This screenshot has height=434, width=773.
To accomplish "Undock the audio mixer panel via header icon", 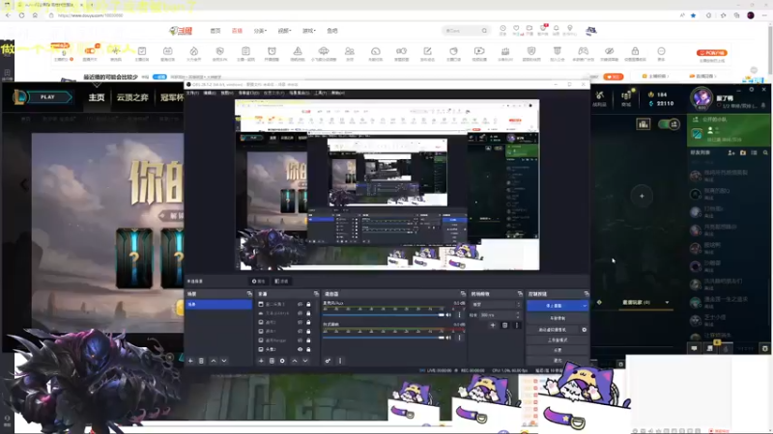I will click(x=463, y=294).
